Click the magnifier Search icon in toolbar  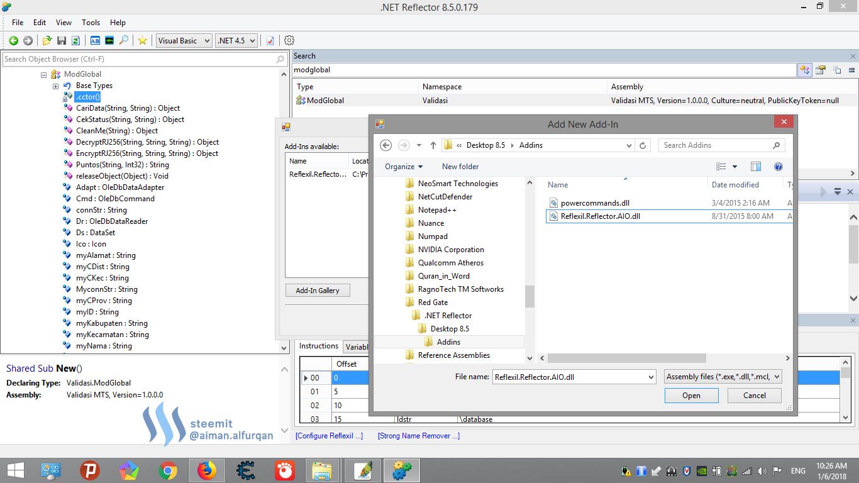124,40
